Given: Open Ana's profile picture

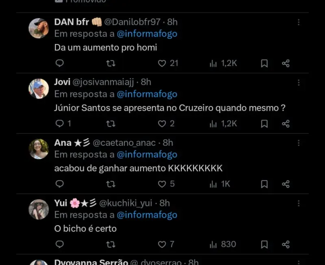Looking at the screenshot, I should click(x=39, y=149).
